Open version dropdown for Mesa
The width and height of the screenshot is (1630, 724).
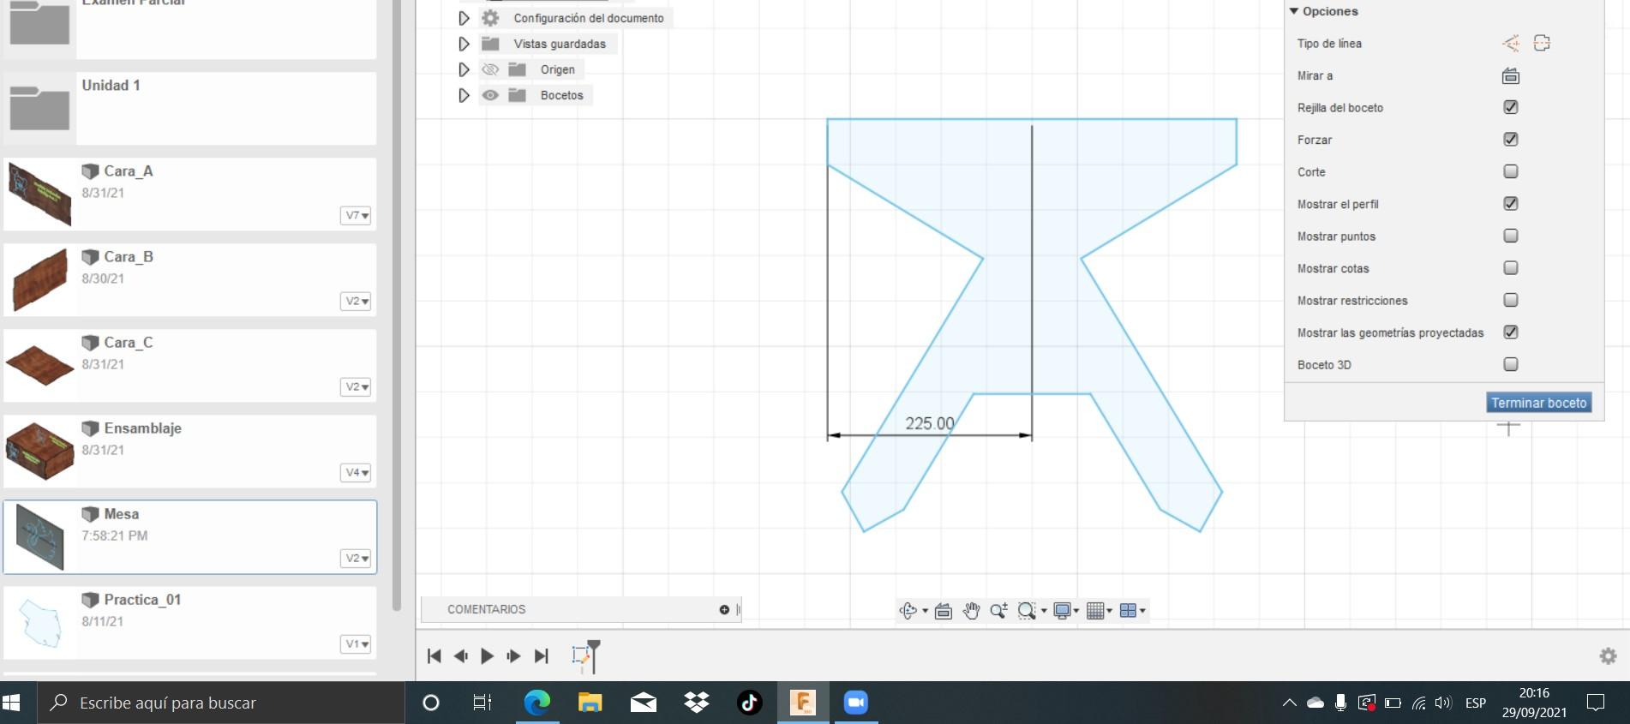coord(356,559)
